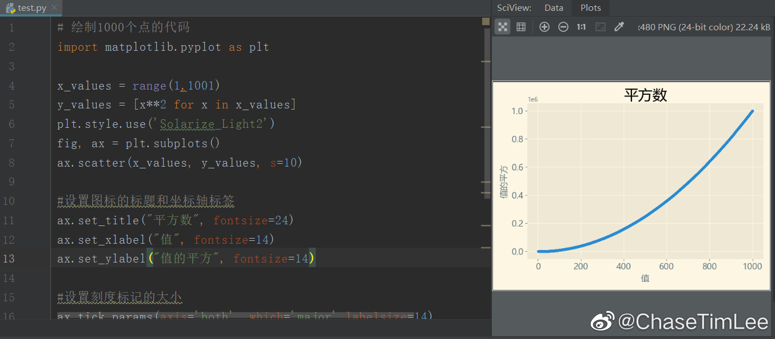The height and width of the screenshot is (339, 775).
Task: Click the SciView panel label
Action: point(514,8)
